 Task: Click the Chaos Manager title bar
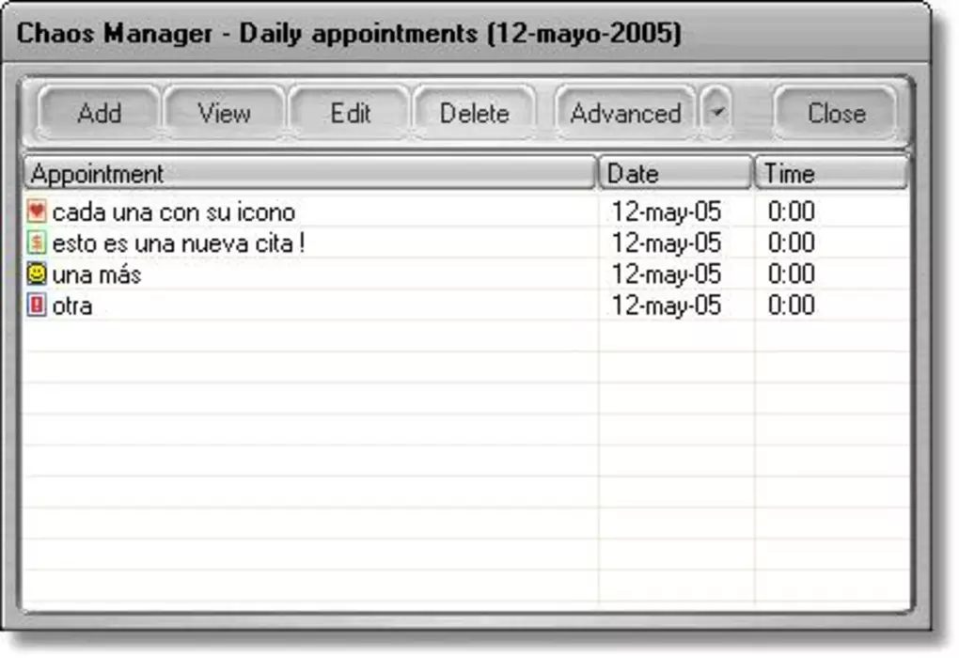348,31
